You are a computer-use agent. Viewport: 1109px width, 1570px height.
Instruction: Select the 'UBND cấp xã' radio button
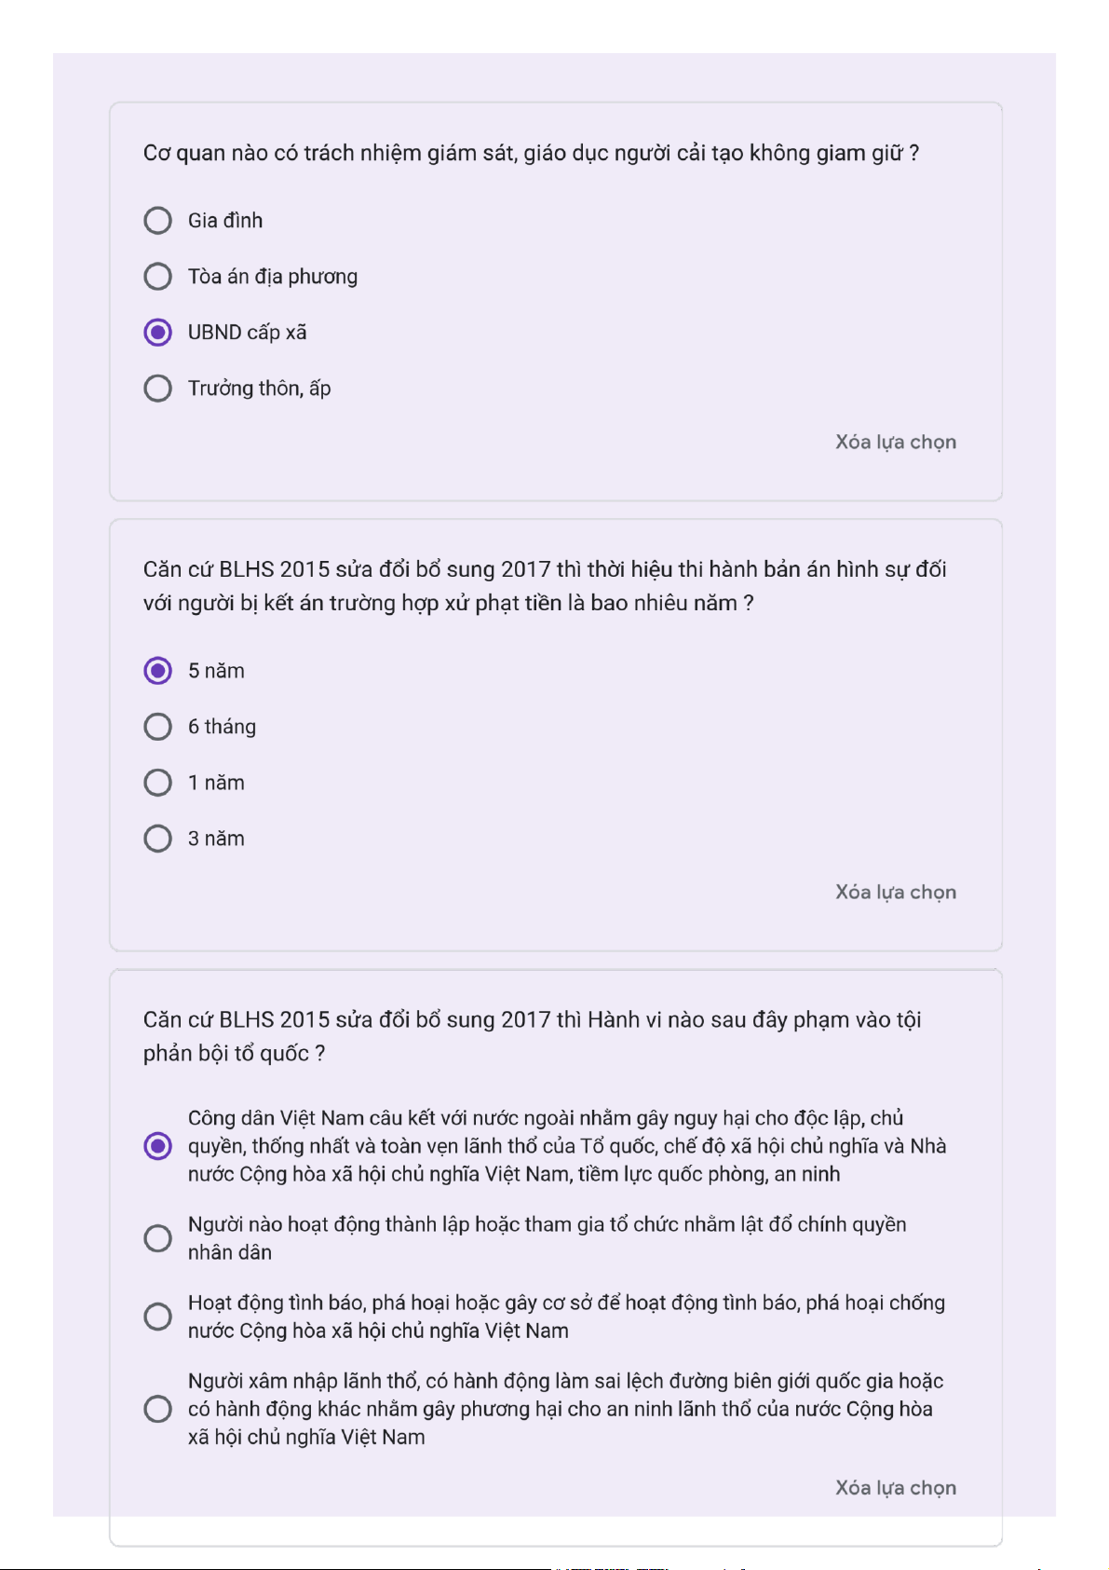coord(158,333)
